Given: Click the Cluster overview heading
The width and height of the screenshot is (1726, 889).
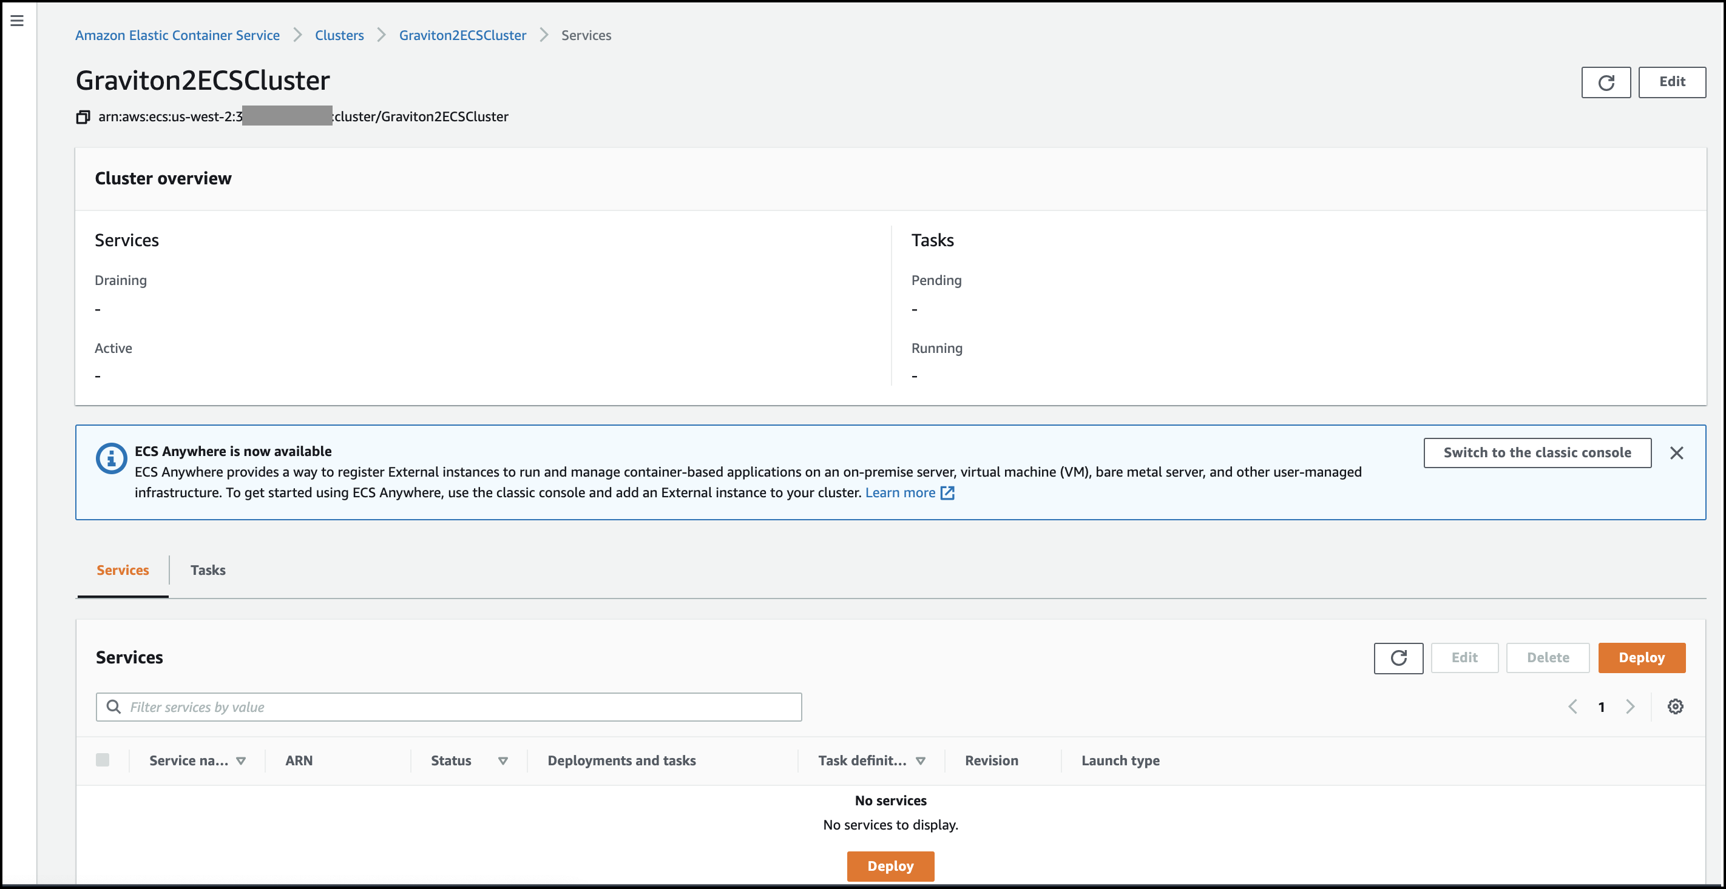Looking at the screenshot, I should [163, 179].
